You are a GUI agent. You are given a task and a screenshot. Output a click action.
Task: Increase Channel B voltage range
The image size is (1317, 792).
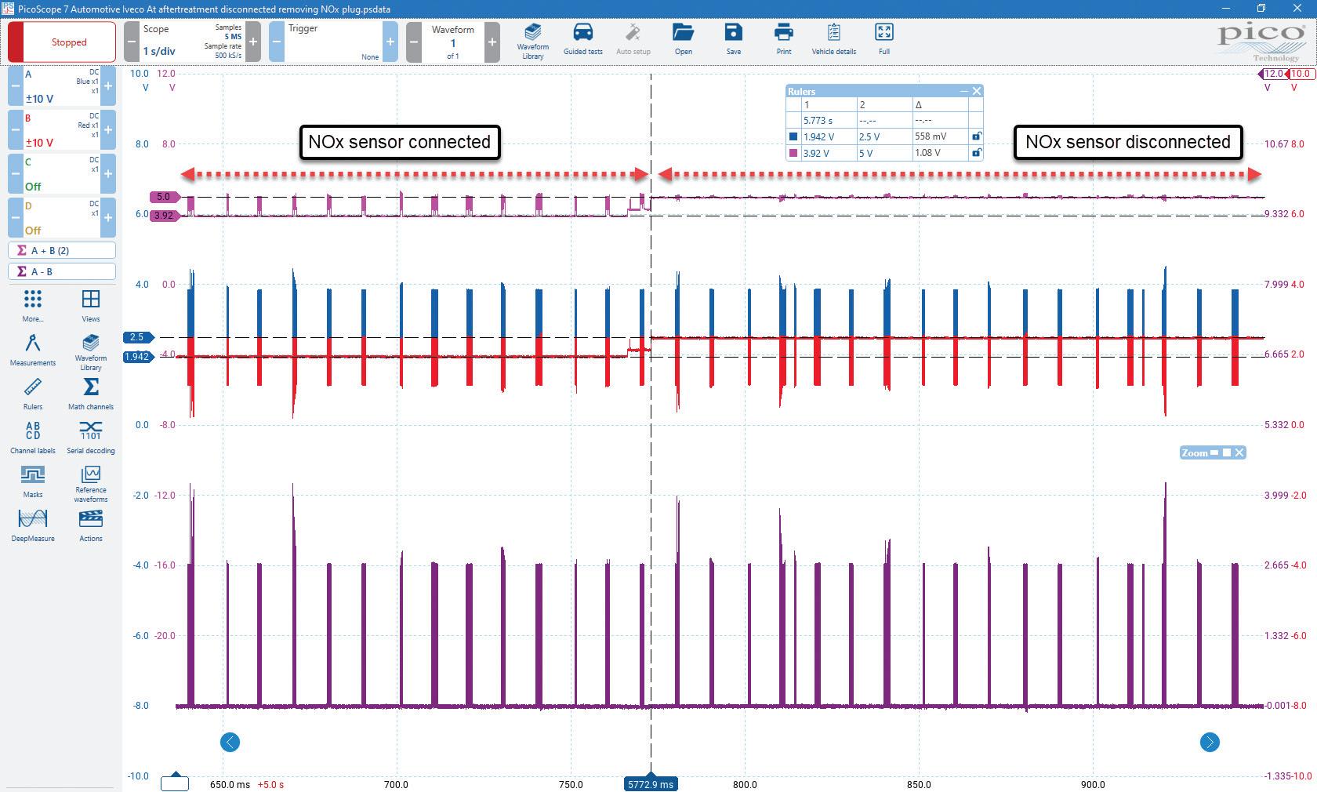point(108,130)
